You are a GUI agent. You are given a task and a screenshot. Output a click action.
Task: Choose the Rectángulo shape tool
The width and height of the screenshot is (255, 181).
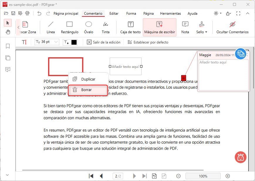70,27
